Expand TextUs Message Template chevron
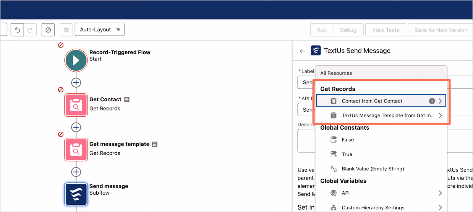Screen dimensions: 473x212 pyautogui.click(x=440, y=115)
